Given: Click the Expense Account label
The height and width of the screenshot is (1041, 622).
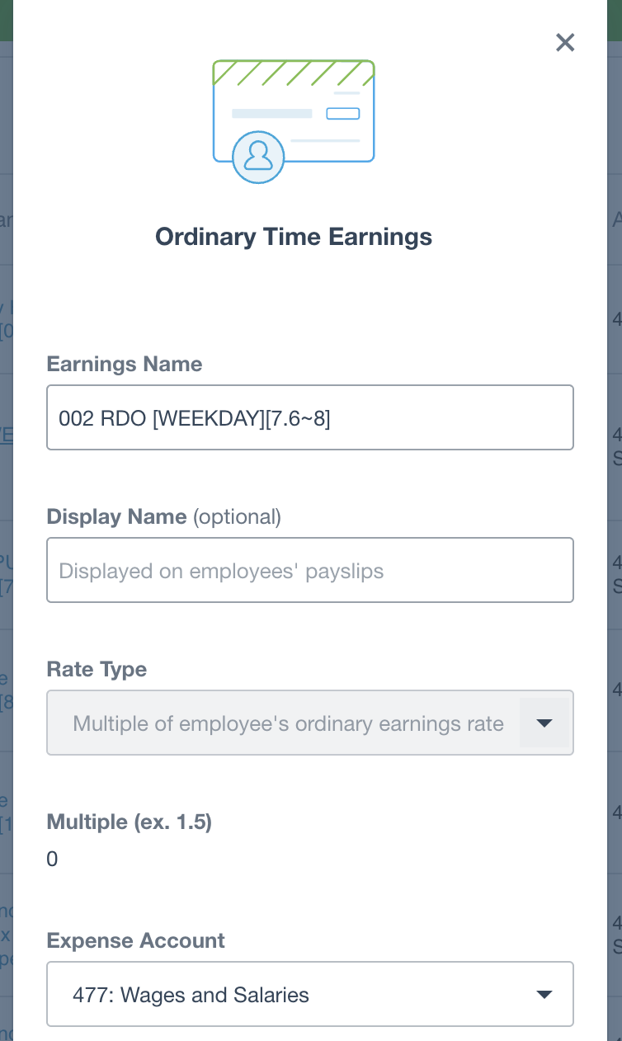Looking at the screenshot, I should pyautogui.click(x=136, y=940).
